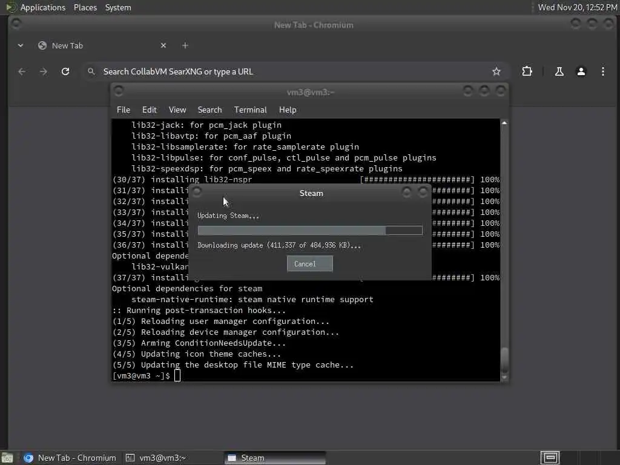Reload the Chromium page
The height and width of the screenshot is (465, 620).
(65, 71)
